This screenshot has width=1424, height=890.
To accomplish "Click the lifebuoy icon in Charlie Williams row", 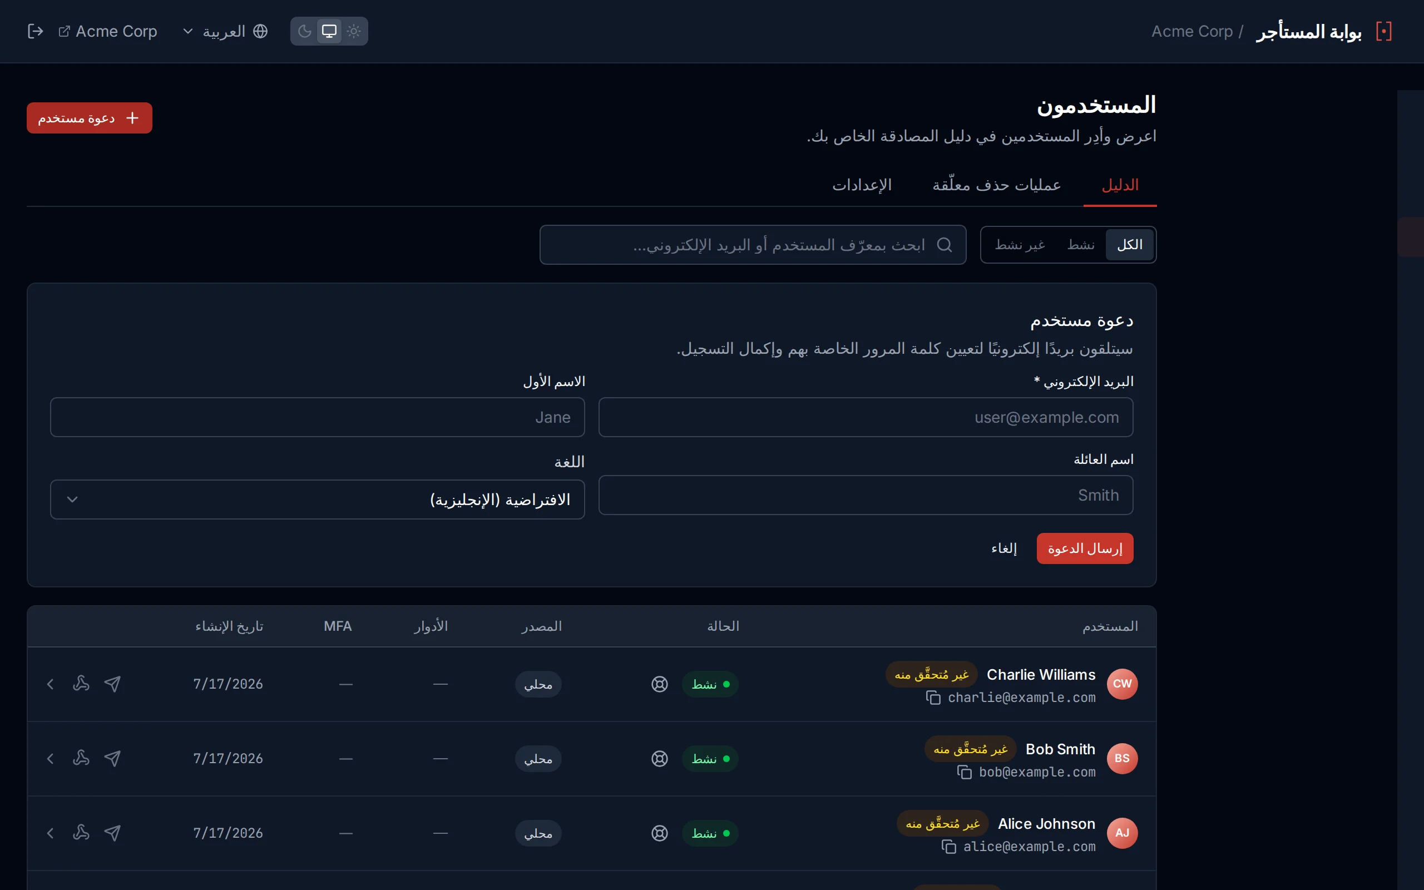I will [660, 684].
